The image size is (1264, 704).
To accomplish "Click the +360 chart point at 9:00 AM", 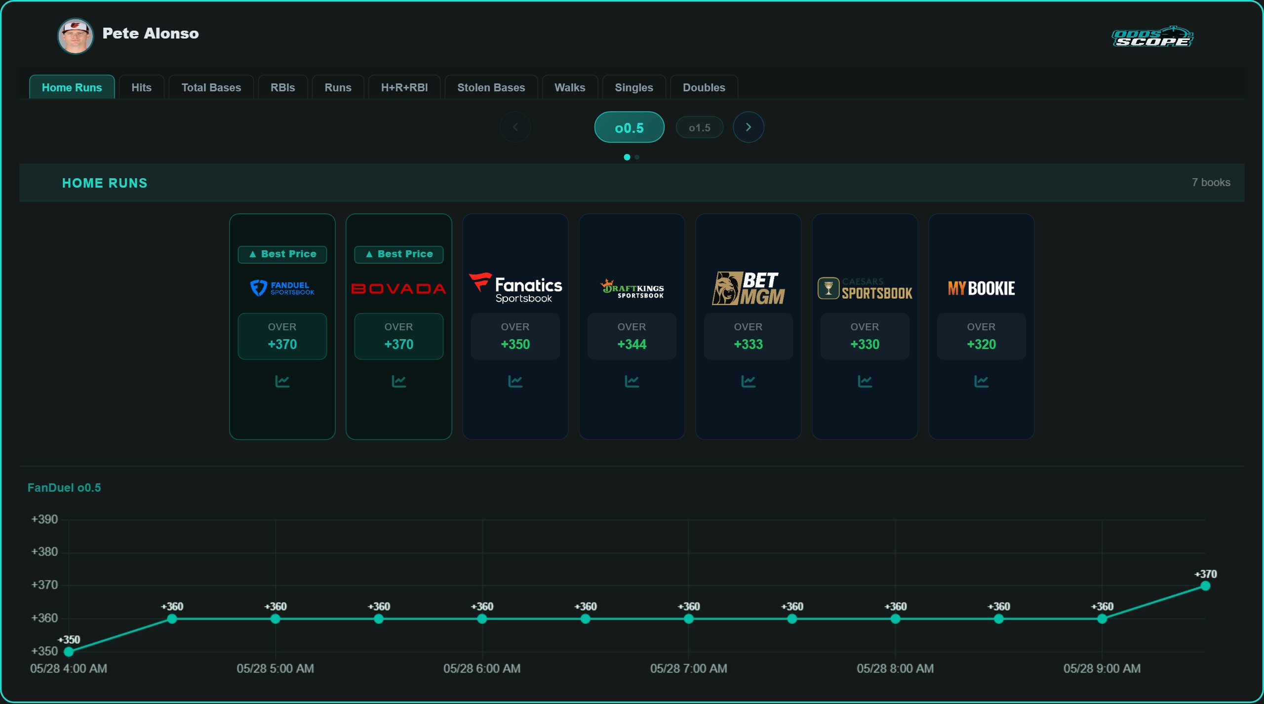I will [1102, 619].
